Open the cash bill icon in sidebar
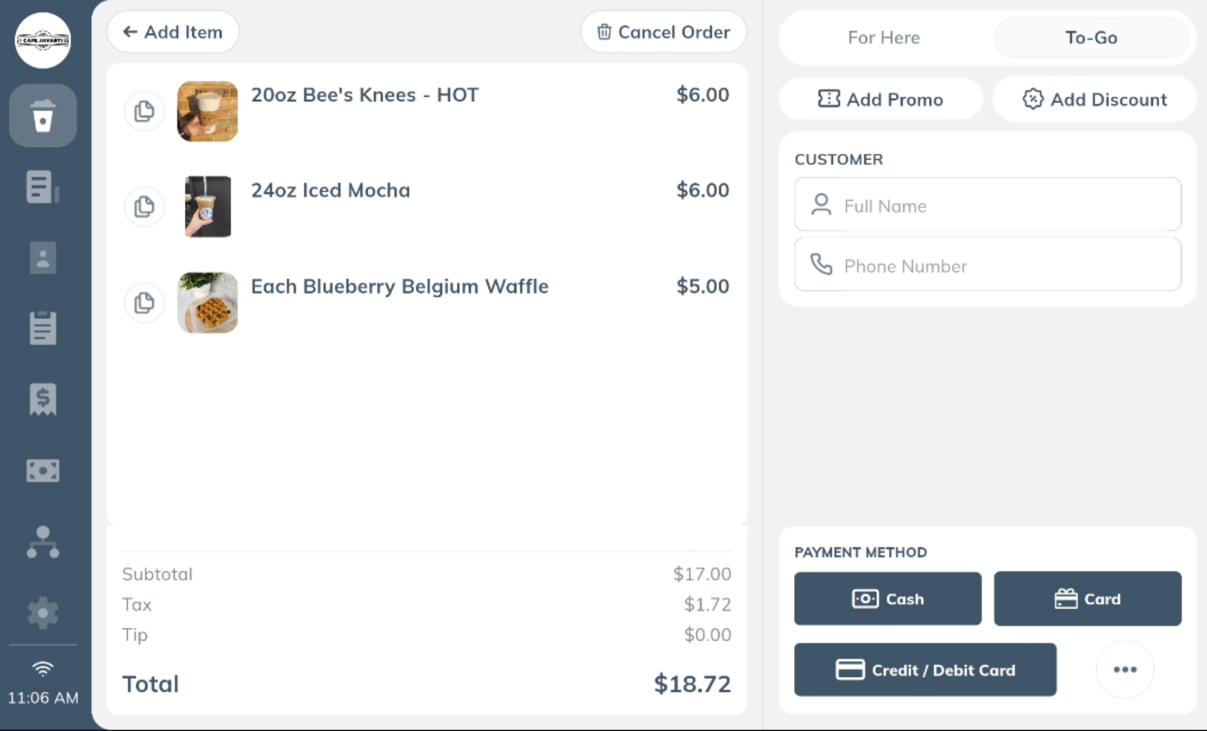 point(43,470)
